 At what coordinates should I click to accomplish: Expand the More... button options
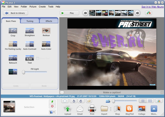click(154, 110)
